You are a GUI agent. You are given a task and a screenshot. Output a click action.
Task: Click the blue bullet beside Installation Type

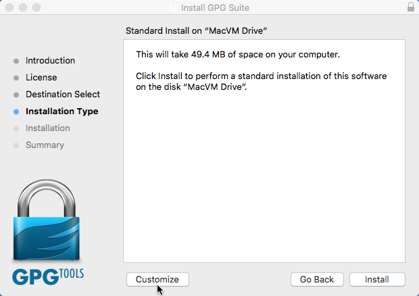16,112
